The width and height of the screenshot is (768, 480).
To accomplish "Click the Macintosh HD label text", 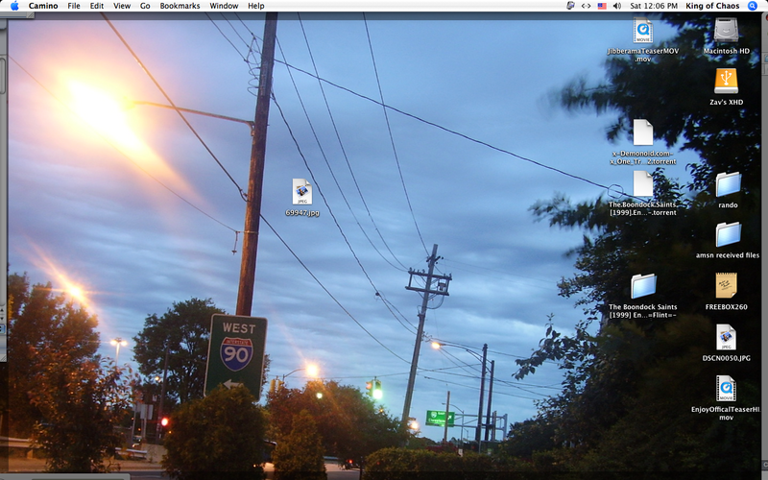I will (x=727, y=51).
